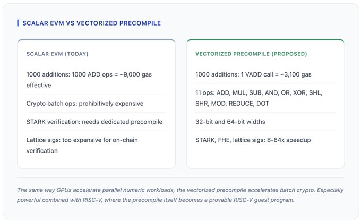
Task: Click 'STARK verification: needs dedicated precompile' row
Action: pos(94,122)
